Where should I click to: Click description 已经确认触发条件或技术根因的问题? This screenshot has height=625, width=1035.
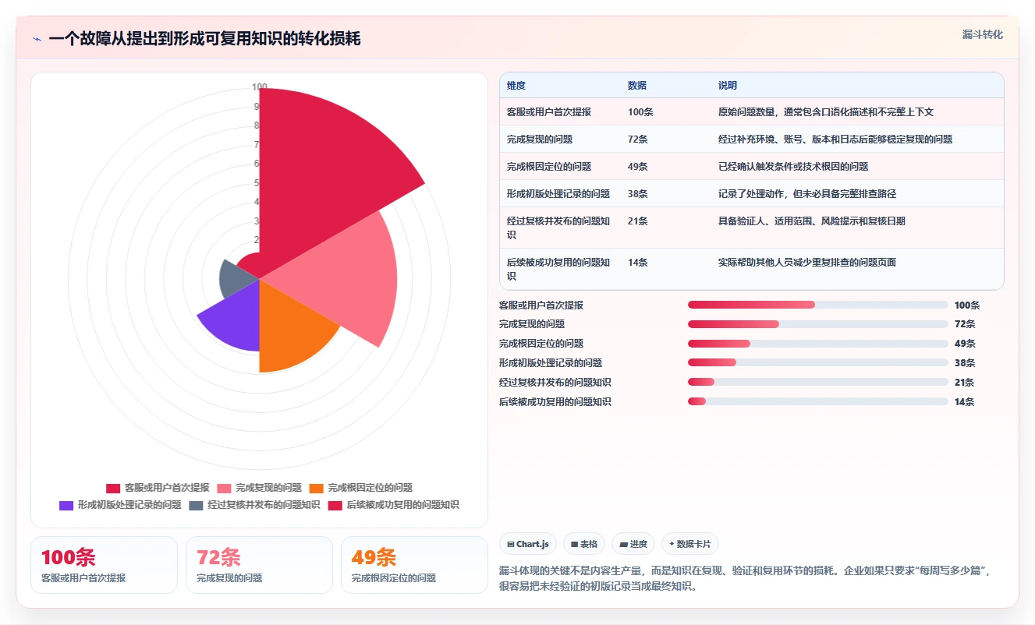(793, 167)
